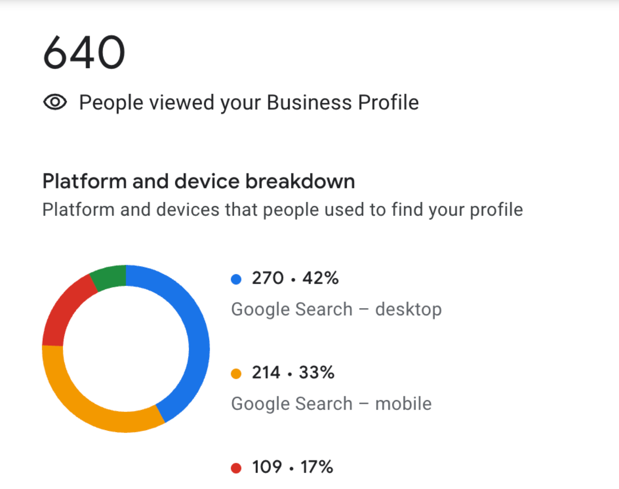
Task: Click the 42% percentage value
Action: (x=320, y=278)
